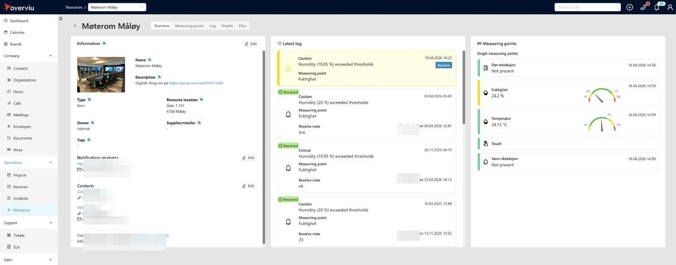
Task: Open Boards in the sidebar
Action: coord(29,44)
